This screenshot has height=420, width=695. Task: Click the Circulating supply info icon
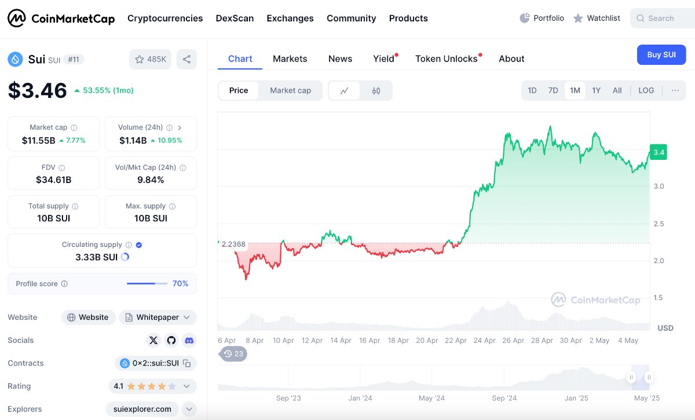129,245
